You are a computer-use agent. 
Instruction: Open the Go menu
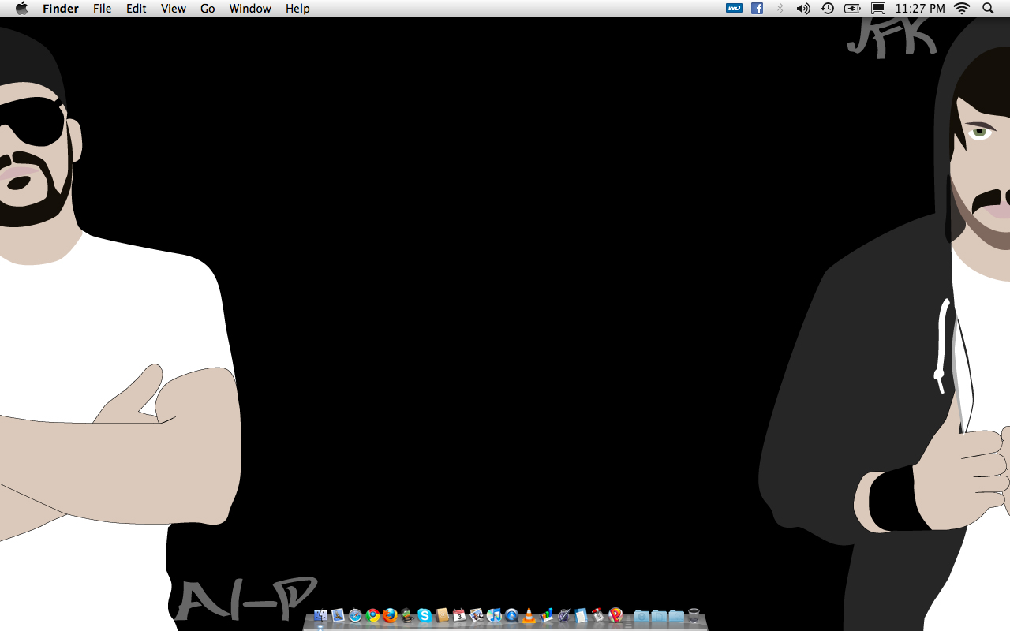(x=208, y=9)
